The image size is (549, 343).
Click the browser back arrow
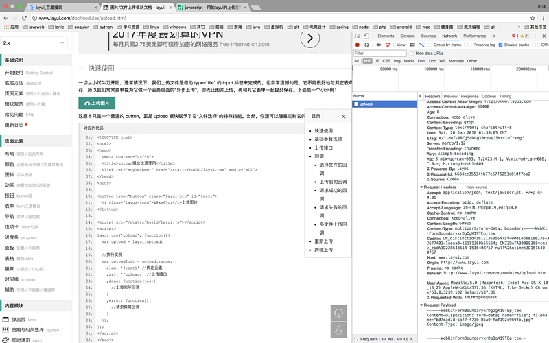pyautogui.click(x=6, y=18)
